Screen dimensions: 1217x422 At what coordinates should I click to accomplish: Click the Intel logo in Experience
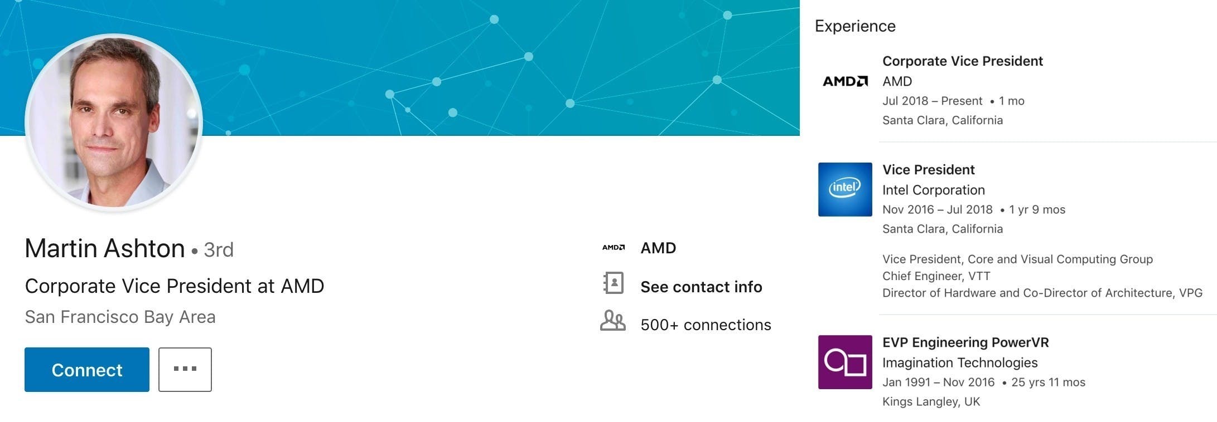[x=845, y=189]
